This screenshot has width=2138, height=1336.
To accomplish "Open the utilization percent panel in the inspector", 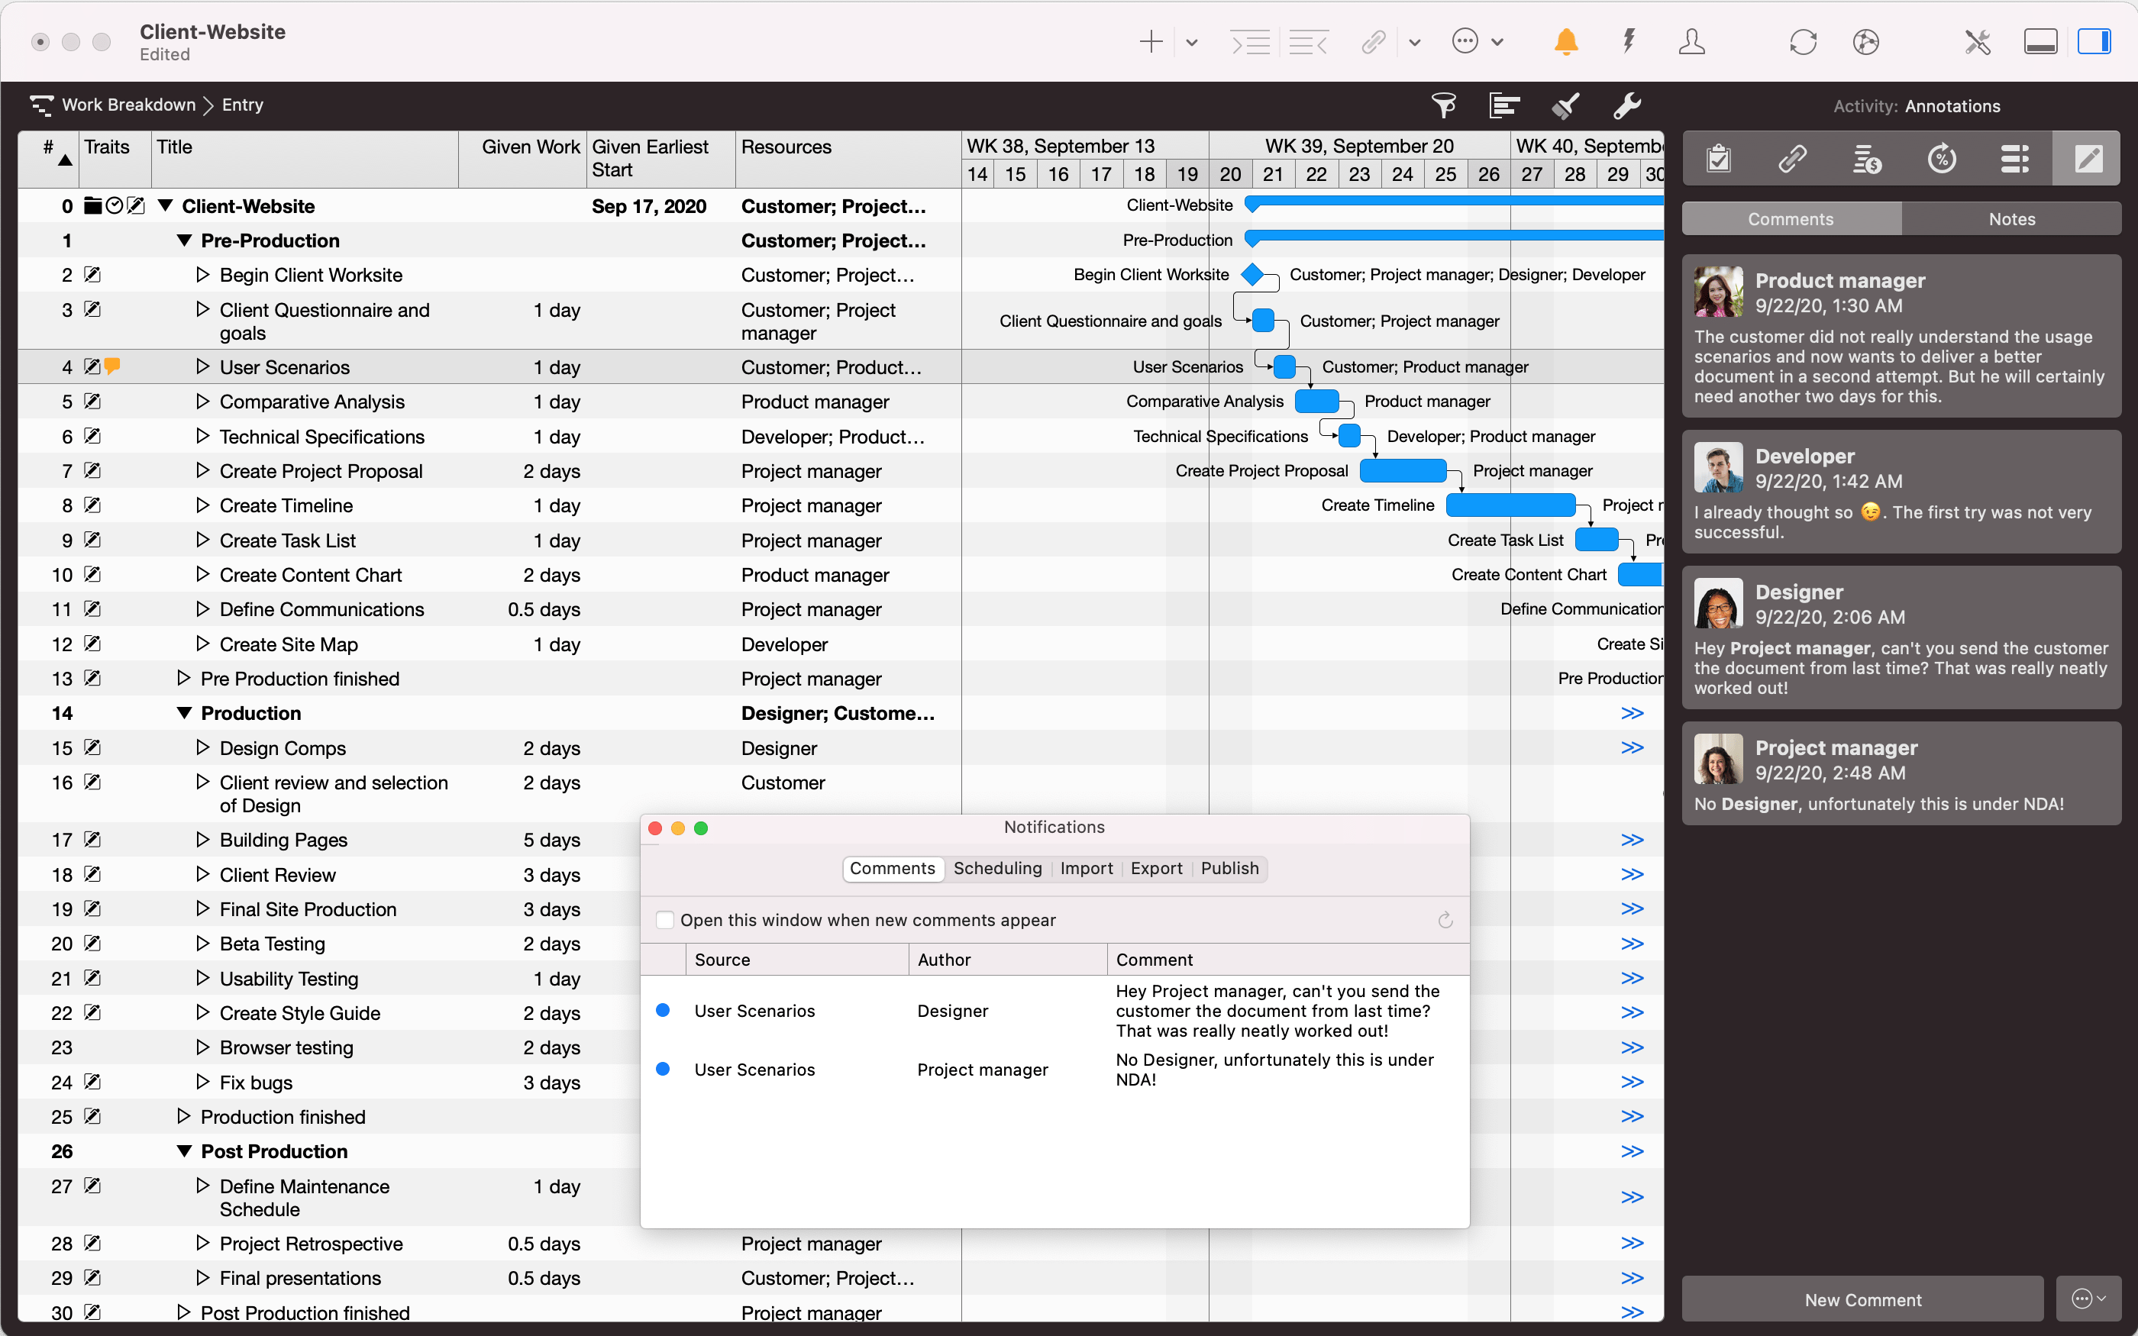I will click(x=1940, y=158).
